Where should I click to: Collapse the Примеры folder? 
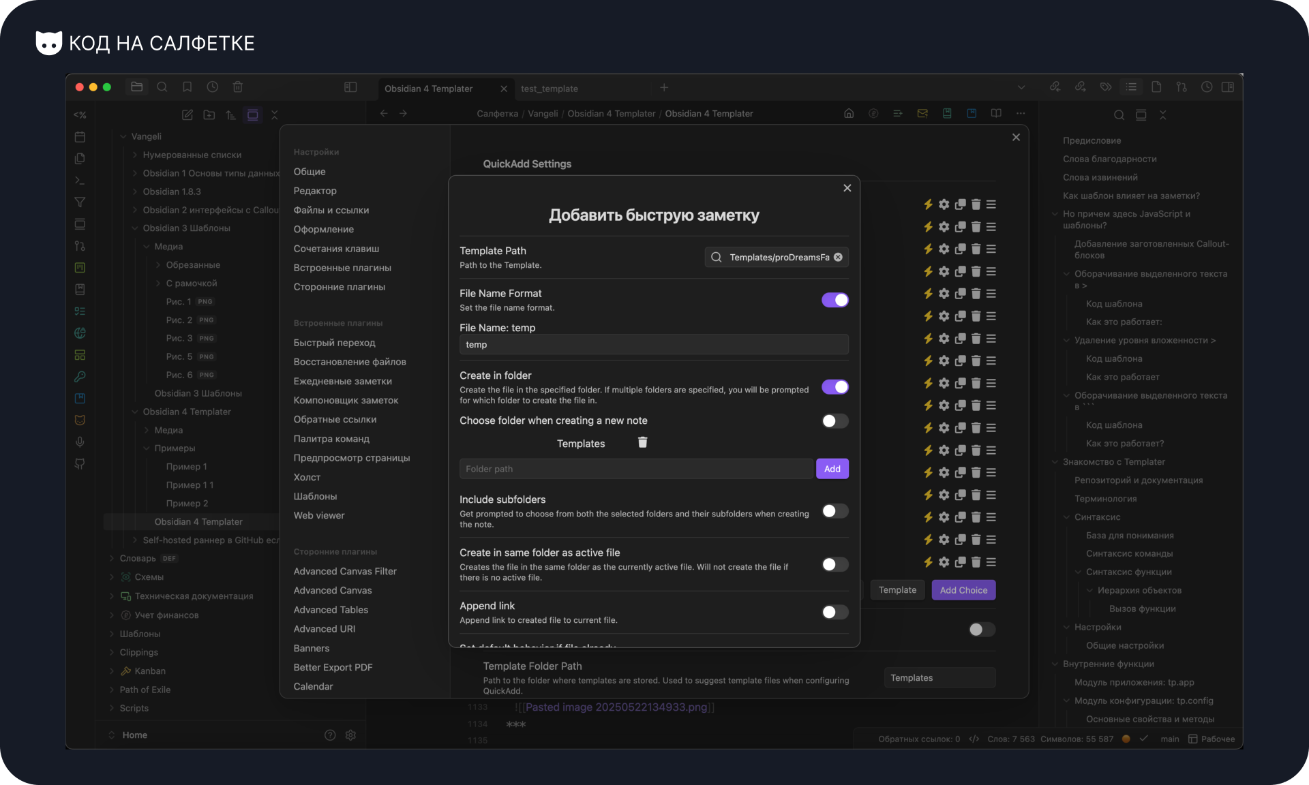pyautogui.click(x=147, y=448)
